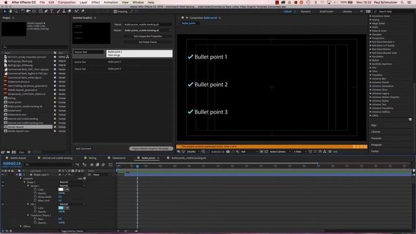This screenshot has height=234, width=416.
Task: Toggle stopwatch for Stroke Width
Action: pyautogui.click(x=35, y=197)
